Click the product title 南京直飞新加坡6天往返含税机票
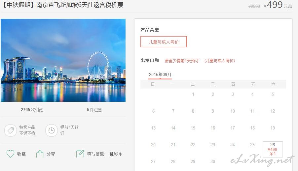 coord(80,5)
